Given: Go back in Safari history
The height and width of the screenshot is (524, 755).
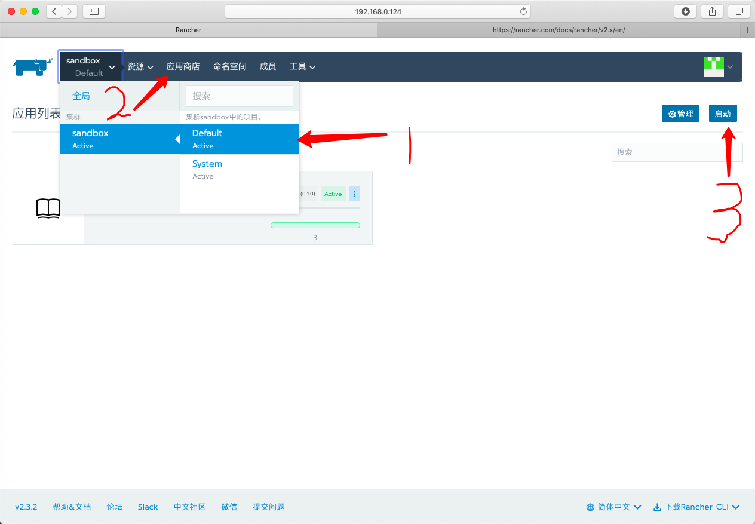Looking at the screenshot, I should click(54, 11).
